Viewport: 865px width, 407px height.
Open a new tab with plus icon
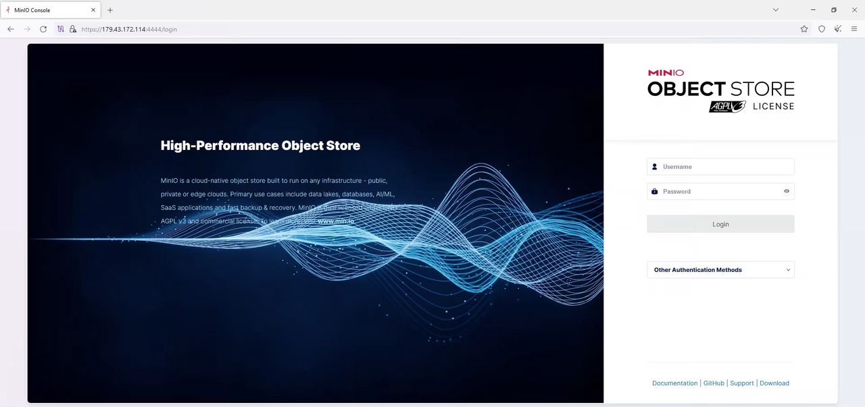(110, 10)
